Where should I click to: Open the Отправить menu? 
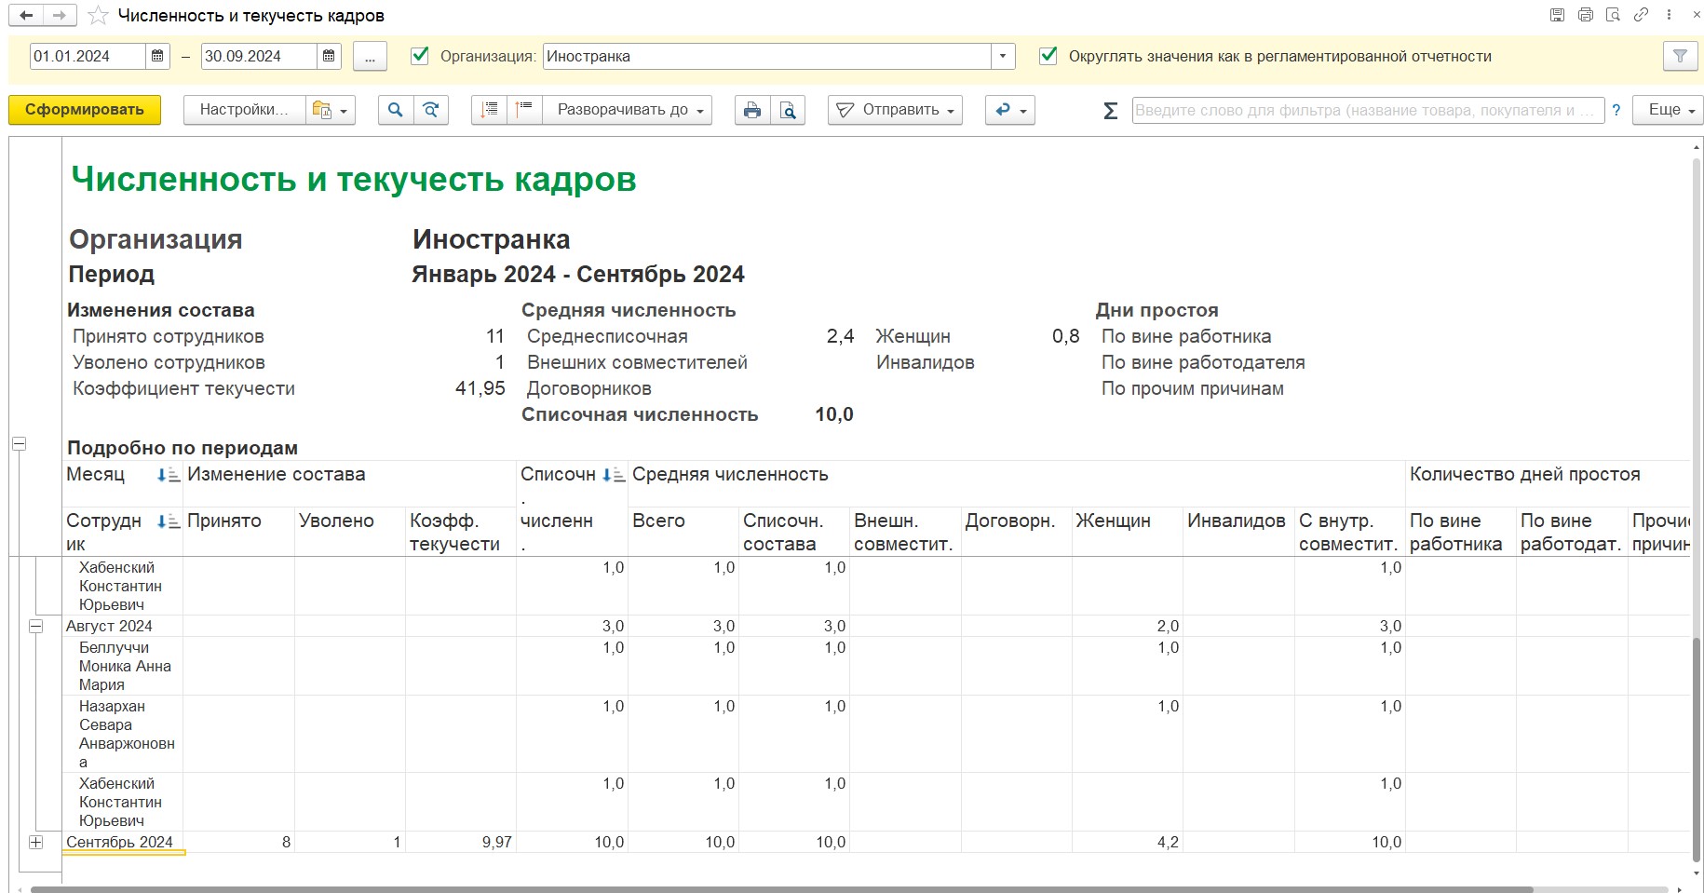point(896,110)
